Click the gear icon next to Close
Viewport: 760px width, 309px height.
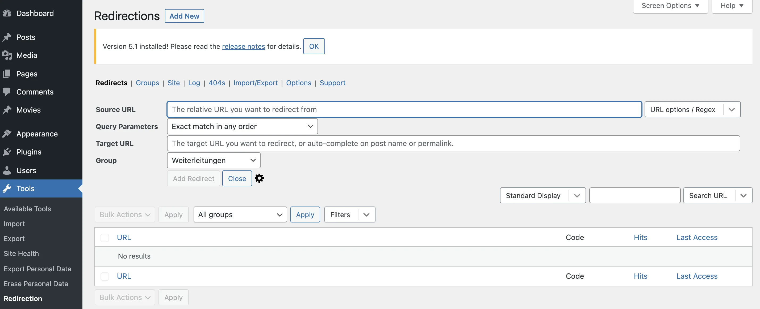click(259, 178)
